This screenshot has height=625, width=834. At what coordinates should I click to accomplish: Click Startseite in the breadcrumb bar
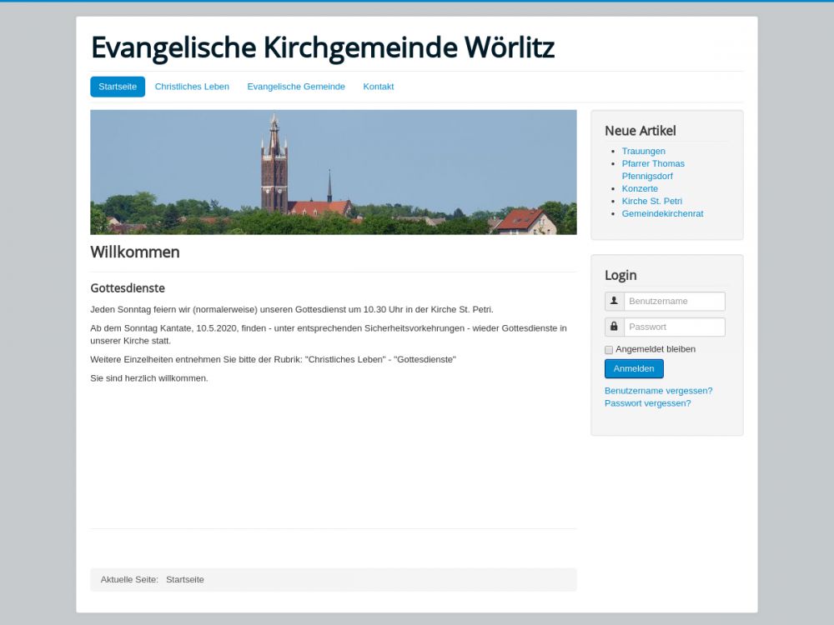(184, 579)
